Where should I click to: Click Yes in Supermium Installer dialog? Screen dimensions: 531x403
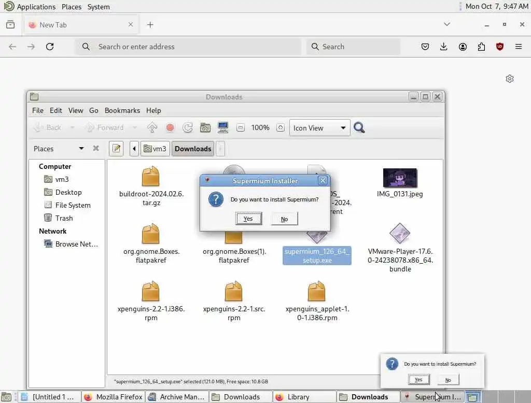point(248,219)
